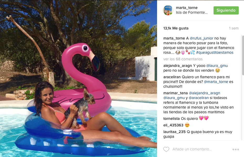Image resolution: width=244 pixels, height=157 pixels.
Task: Open marta_torne profile avatar picture
Action: tap(168, 10)
